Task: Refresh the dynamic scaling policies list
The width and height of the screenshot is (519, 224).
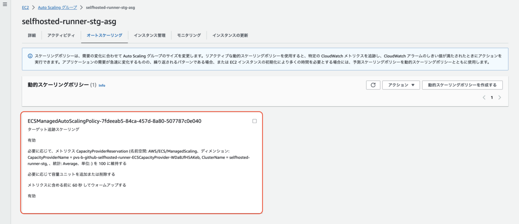Action: 373,85
